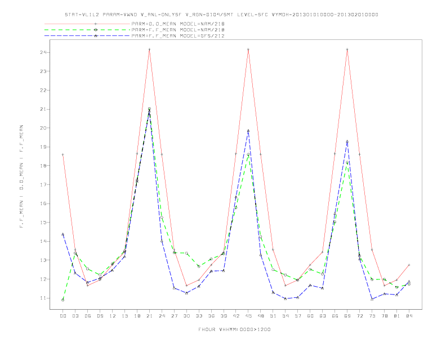Click red line peak point at hour 45
The image size is (446, 344).
(x=248, y=49)
